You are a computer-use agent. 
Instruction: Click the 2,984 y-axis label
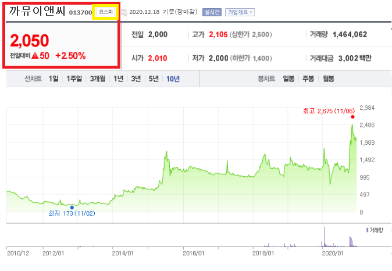pyautogui.click(x=367, y=108)
